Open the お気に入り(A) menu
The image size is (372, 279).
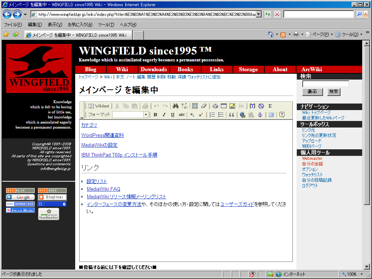pyautogui.click(x=80, y=25)
